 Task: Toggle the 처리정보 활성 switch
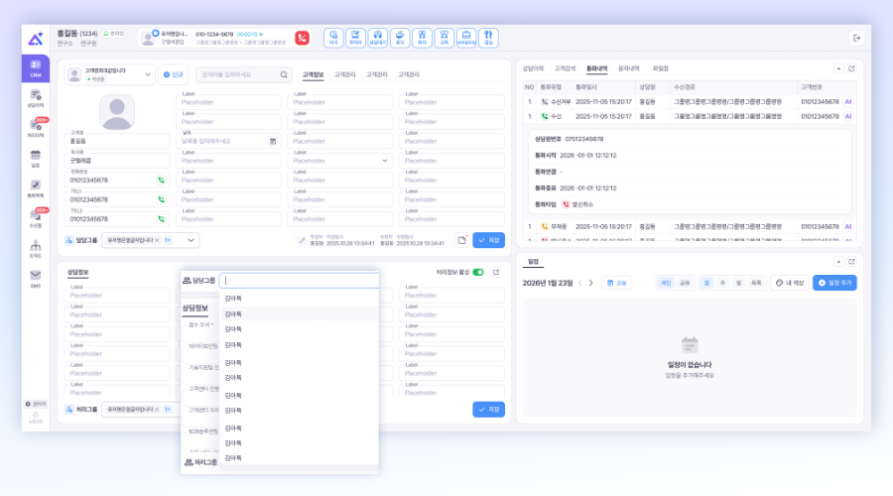(x=478, y=272)
